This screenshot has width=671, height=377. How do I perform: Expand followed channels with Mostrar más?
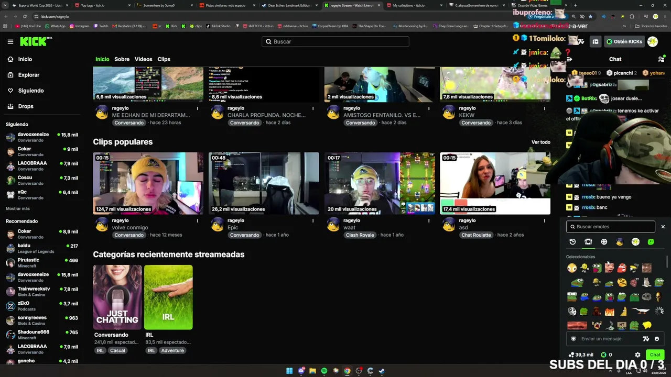[18, 208]
